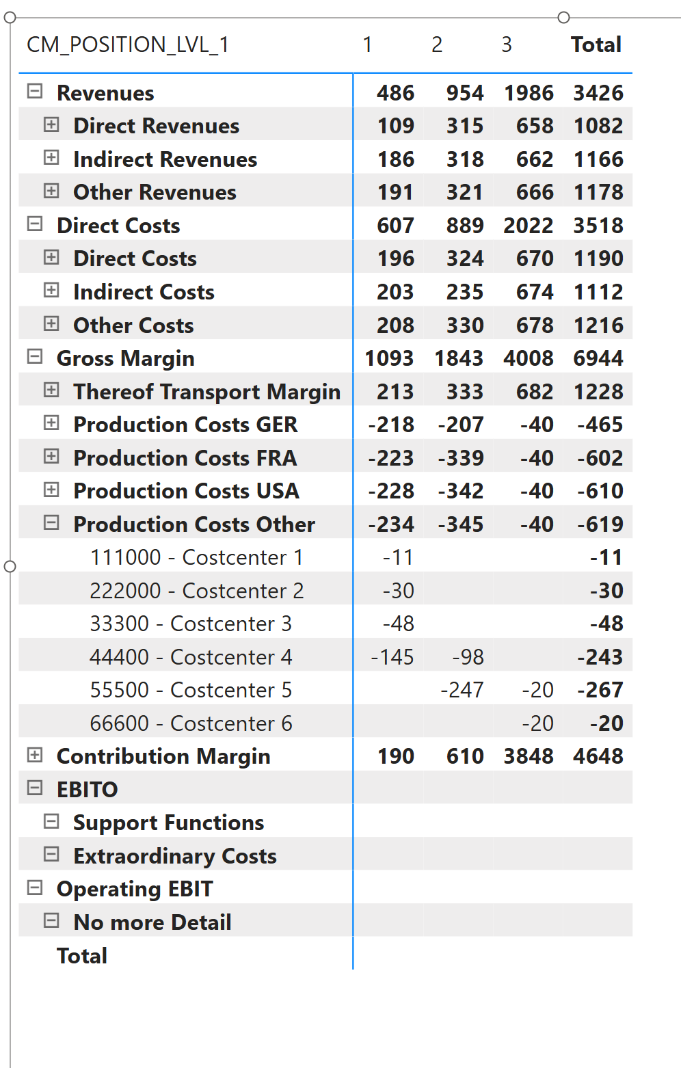Click Gross Margin total value 6944
The image size is (681, 1068).
[x=598, y=358]
